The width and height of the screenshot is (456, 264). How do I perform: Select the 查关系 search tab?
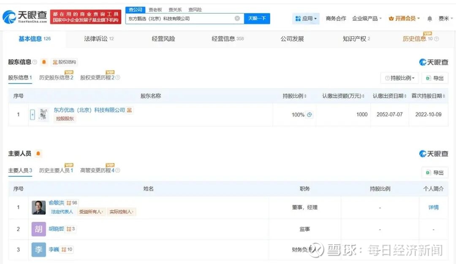(175, 10)
